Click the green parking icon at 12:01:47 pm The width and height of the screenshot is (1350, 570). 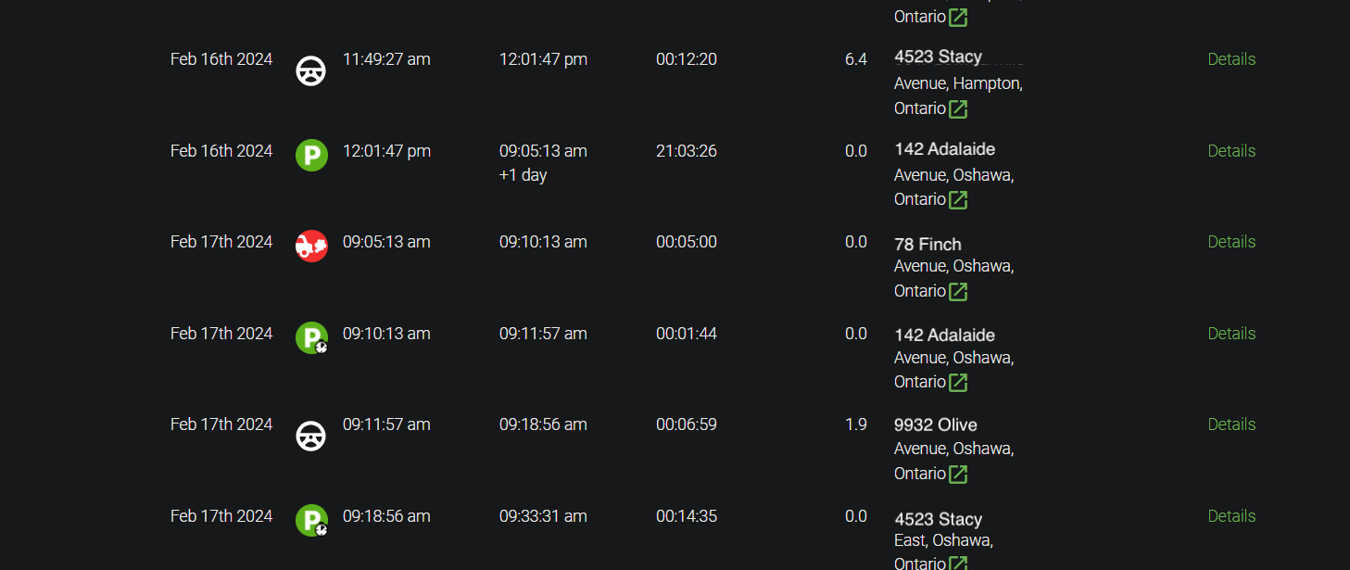[x=311, y=155]
